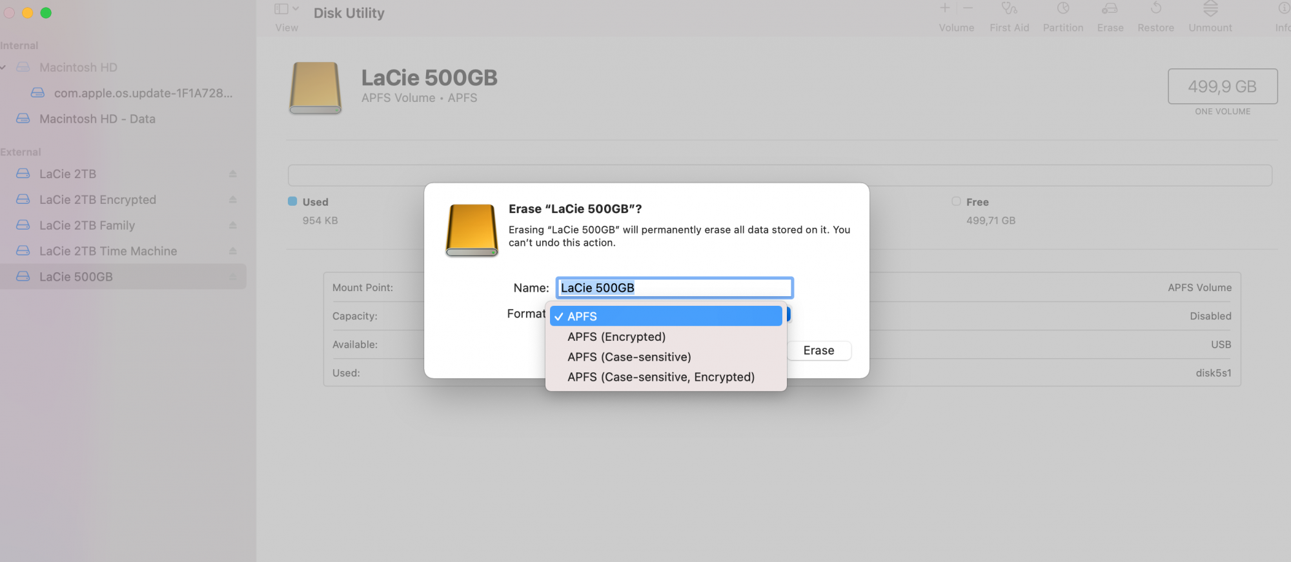The image size is (1291, 562).
Task: Click the 'Mount Point:' label
Action: click(x=363, y=288)
